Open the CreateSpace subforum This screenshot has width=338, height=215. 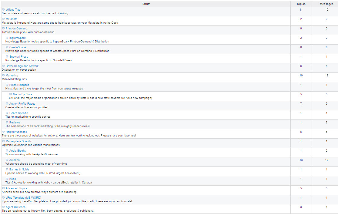click(x=18, y=47)
